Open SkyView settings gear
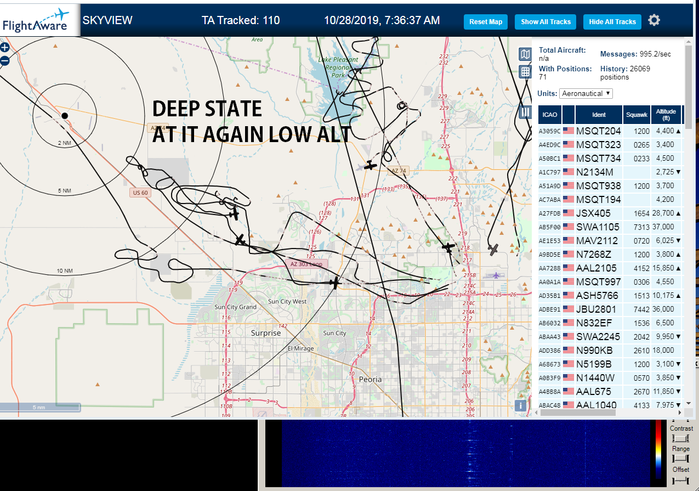 (654, 20)
